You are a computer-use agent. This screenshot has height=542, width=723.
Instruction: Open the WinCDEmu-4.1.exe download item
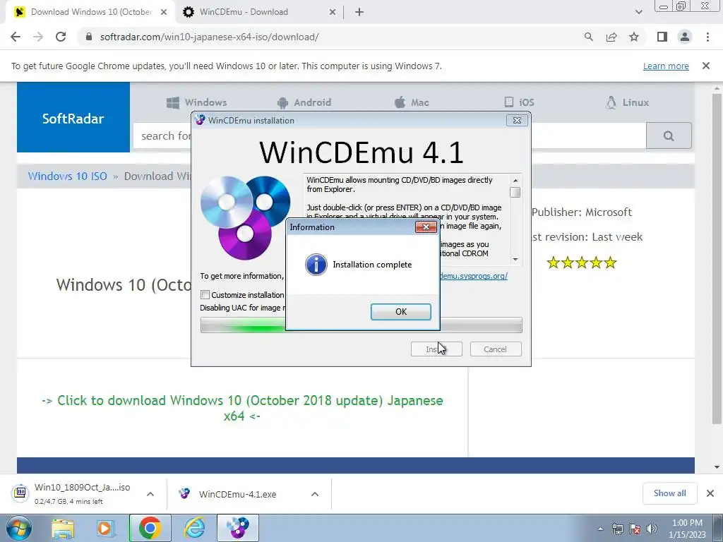pos(231,494)
